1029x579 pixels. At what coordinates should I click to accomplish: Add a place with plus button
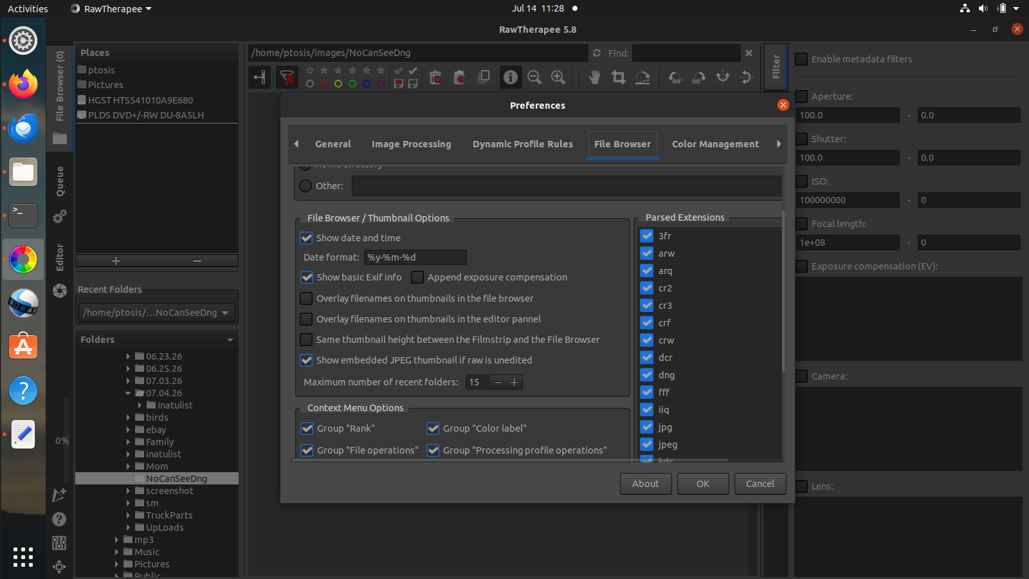coord(116,261)
